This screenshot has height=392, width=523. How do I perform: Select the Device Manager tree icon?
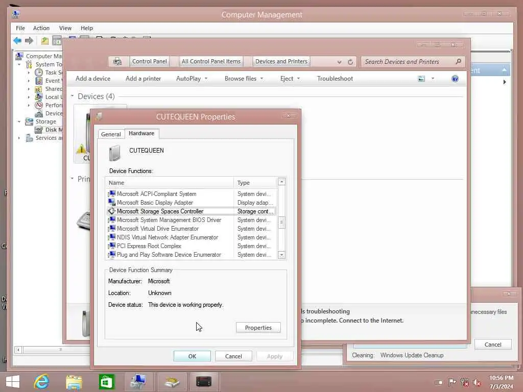(x=39, y=114)
